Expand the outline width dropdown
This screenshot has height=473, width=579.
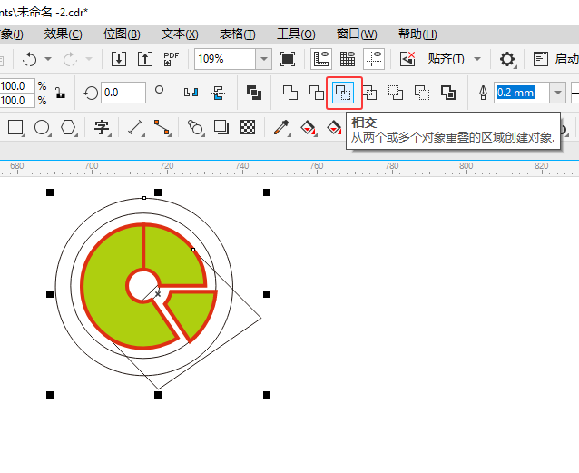point(556,93)
